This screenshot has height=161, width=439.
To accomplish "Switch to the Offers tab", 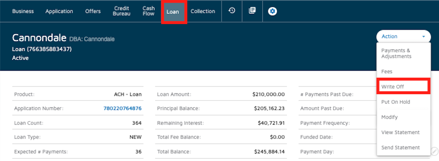I will point(93,11).
